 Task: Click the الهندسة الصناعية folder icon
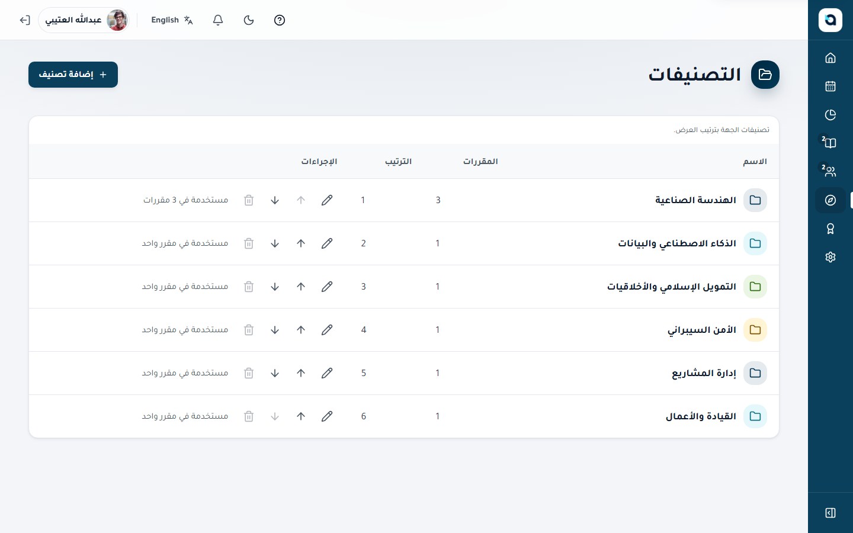(x=755, y=200)
